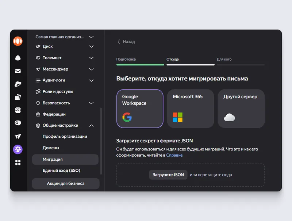Open the organization switcher dropdown chevron
Viewport: 292px width, 221px height.
[91, 37]
